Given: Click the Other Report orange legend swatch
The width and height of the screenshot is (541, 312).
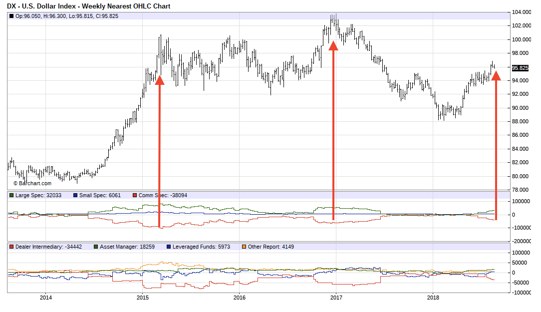Looking at the screenshot, I should [x=244, y=247].
